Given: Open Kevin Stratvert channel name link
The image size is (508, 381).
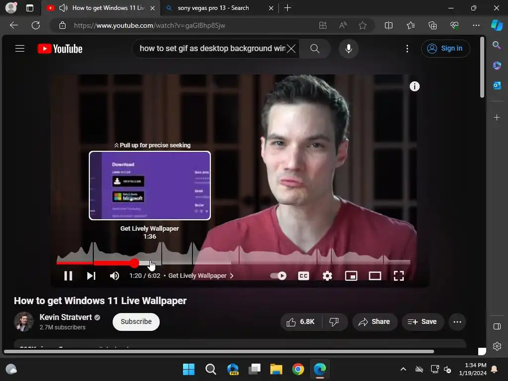Looking at the screenshot, I should pyautogui.click(x=65, y=317).
